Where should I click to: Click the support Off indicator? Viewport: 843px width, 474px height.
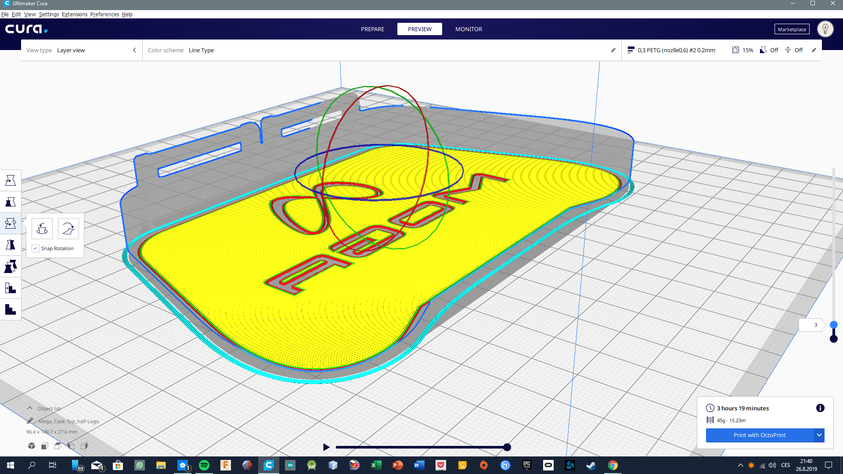click(769, 50)
